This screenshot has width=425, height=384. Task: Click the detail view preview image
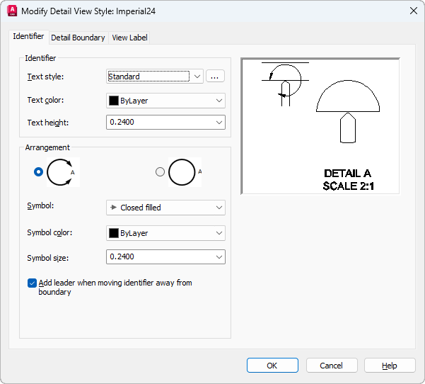tap(320, 126)
